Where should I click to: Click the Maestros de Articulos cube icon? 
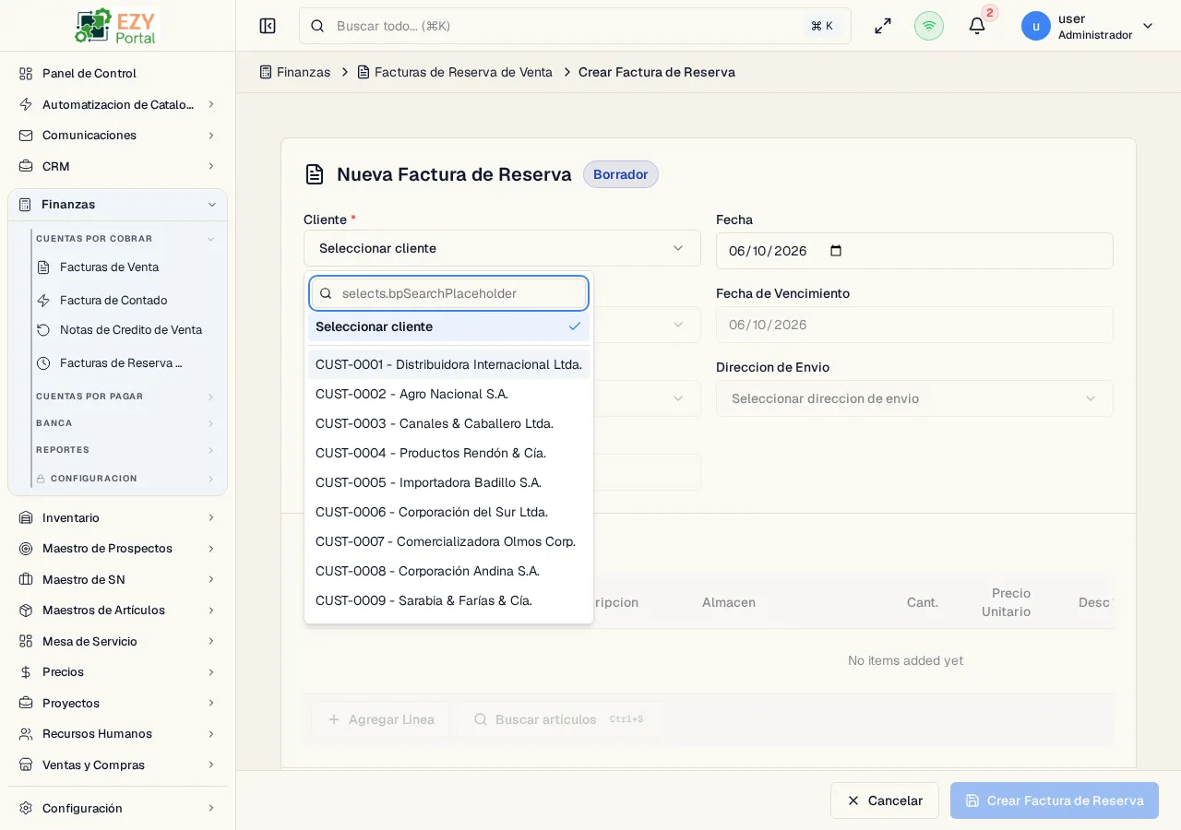click(26, 610)
